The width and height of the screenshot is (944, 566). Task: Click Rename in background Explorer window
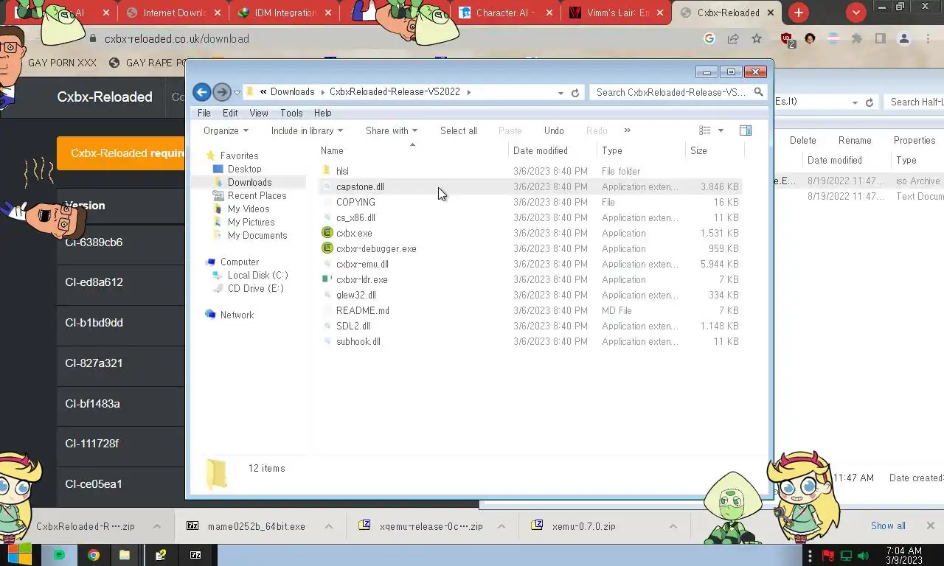coord(855,140)
